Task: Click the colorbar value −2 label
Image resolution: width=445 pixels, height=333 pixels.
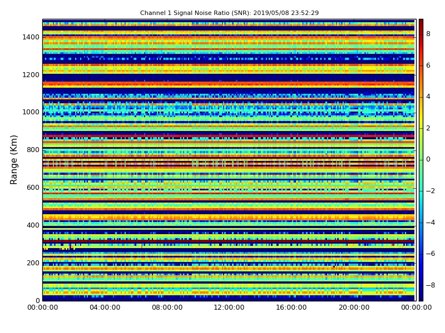Action: point(430,191)
